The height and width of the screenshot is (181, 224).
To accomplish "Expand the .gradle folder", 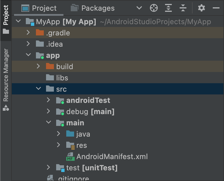I will [28, 33].
